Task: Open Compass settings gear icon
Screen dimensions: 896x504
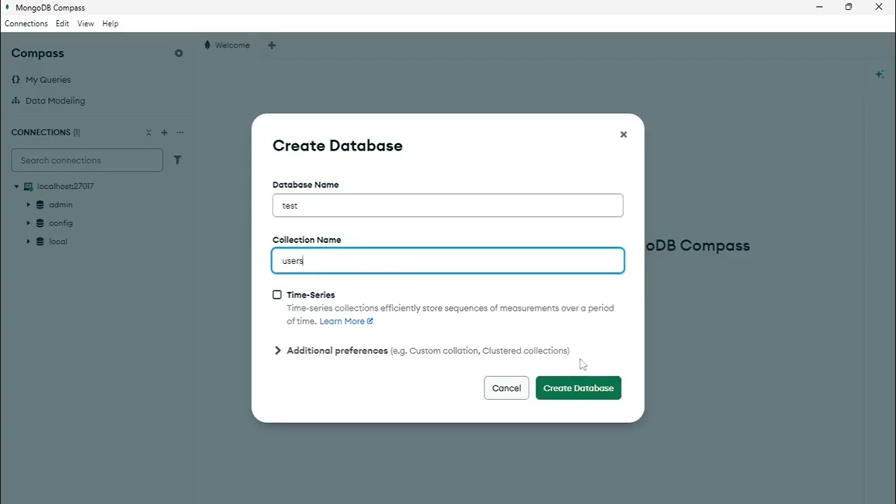Action: [x=178, y=53]
